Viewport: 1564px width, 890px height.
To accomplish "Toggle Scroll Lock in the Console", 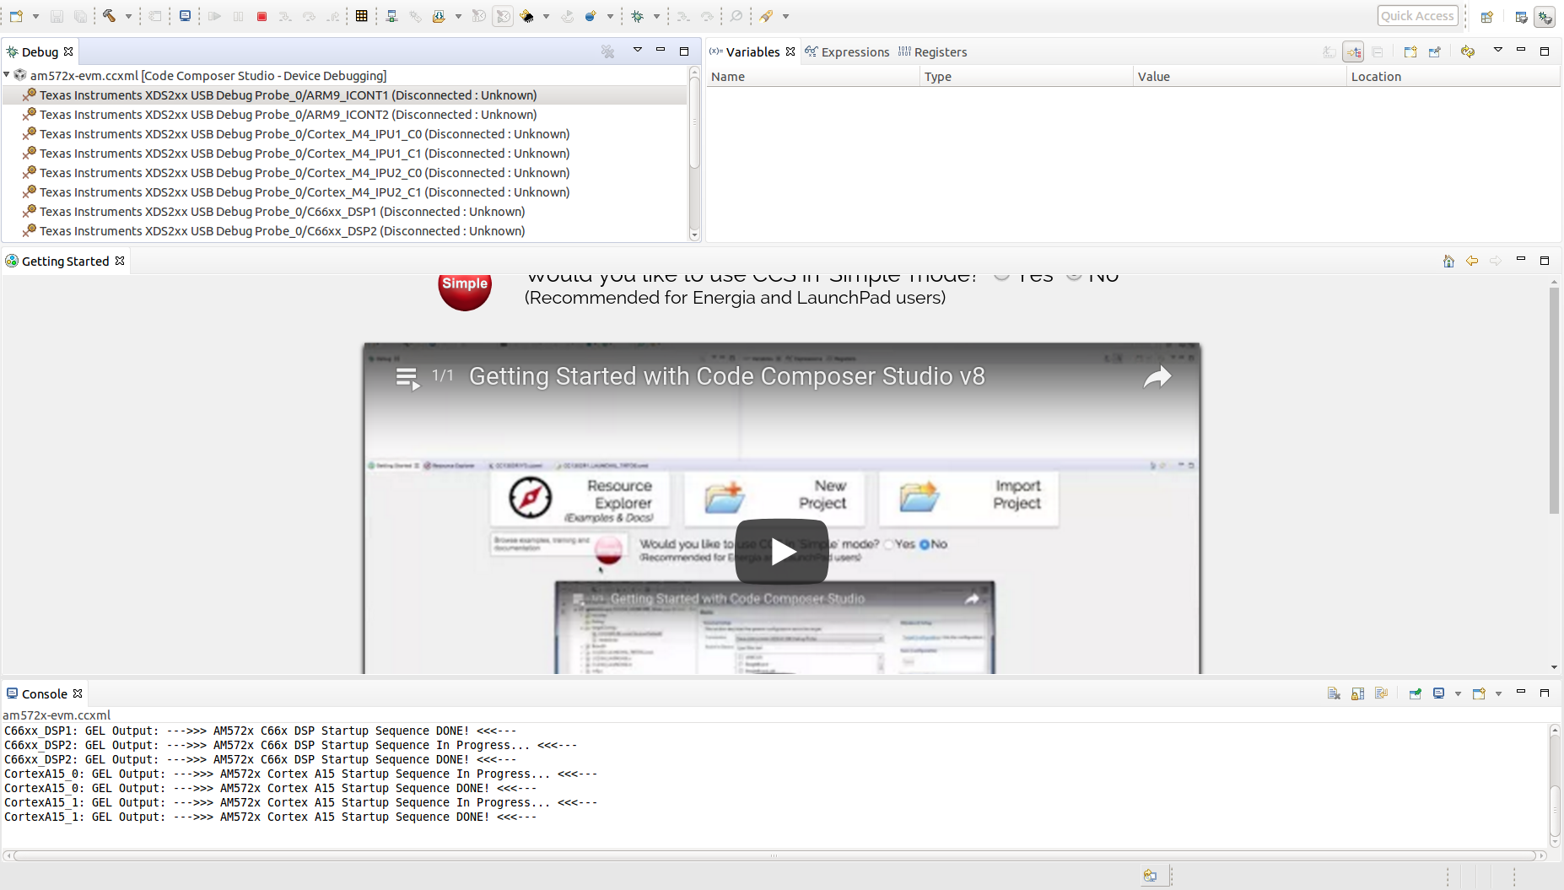I will [x=1357, y=693].
